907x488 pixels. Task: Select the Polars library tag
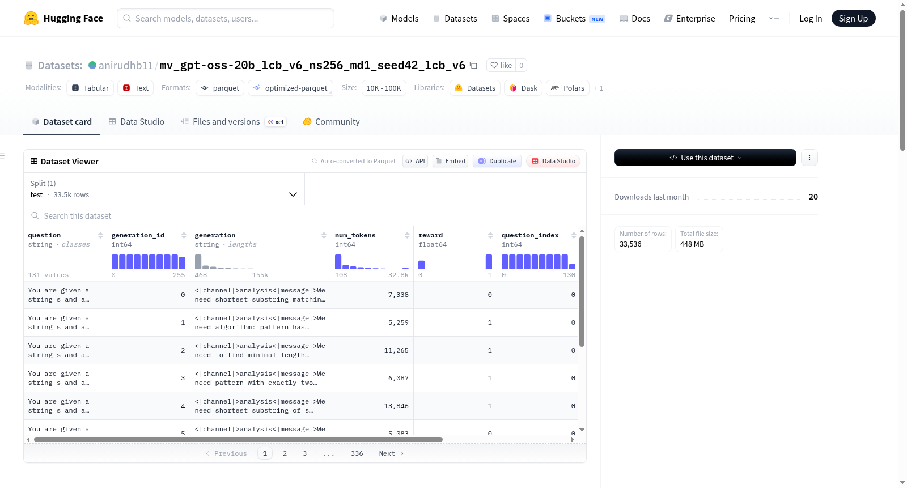[567, 88]
